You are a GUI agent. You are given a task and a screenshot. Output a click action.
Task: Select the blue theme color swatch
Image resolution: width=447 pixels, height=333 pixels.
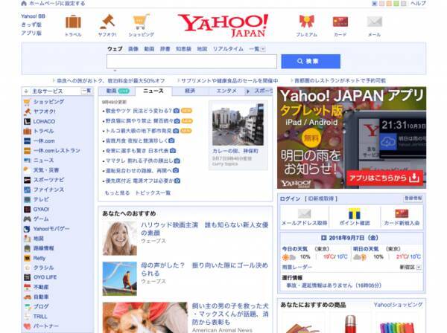click(x=375, y=4)
